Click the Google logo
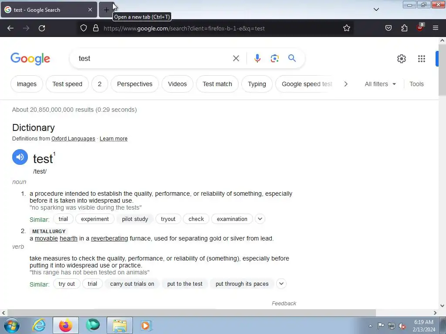Viewport: 446px width, 334px height. tap(30, 59)
